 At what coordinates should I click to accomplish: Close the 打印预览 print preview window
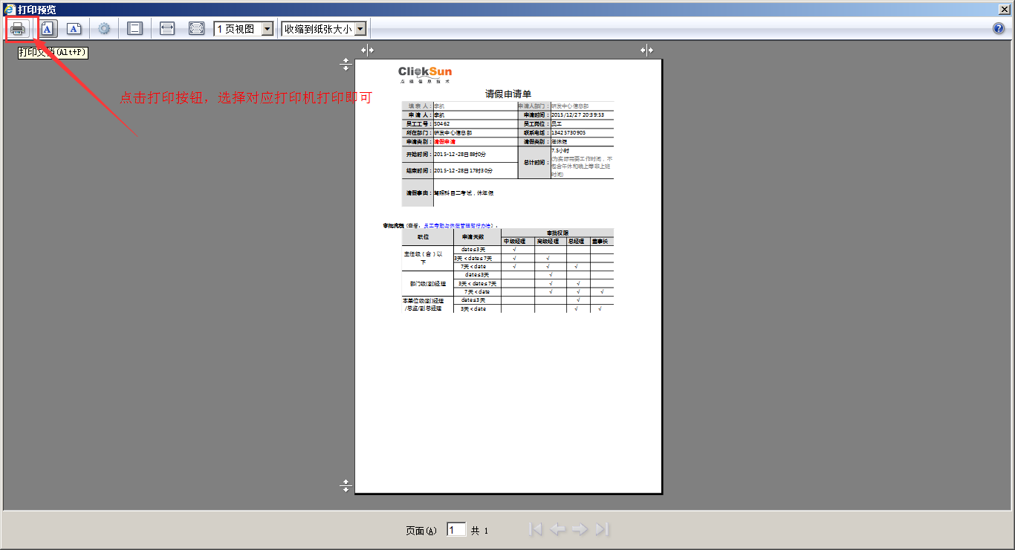1005,9
